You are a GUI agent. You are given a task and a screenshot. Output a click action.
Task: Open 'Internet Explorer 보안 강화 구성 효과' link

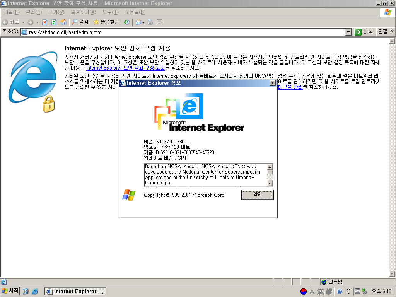point(126,68)
